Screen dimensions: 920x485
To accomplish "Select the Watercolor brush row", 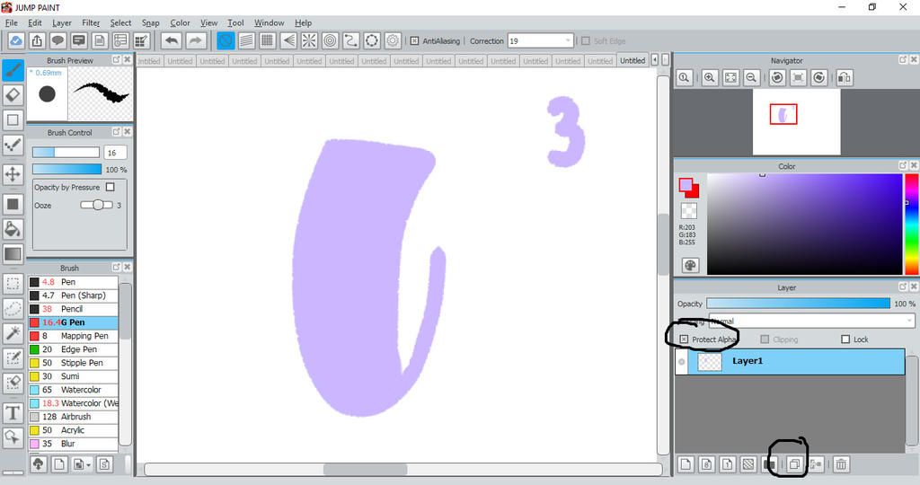I will click(74, 390).
